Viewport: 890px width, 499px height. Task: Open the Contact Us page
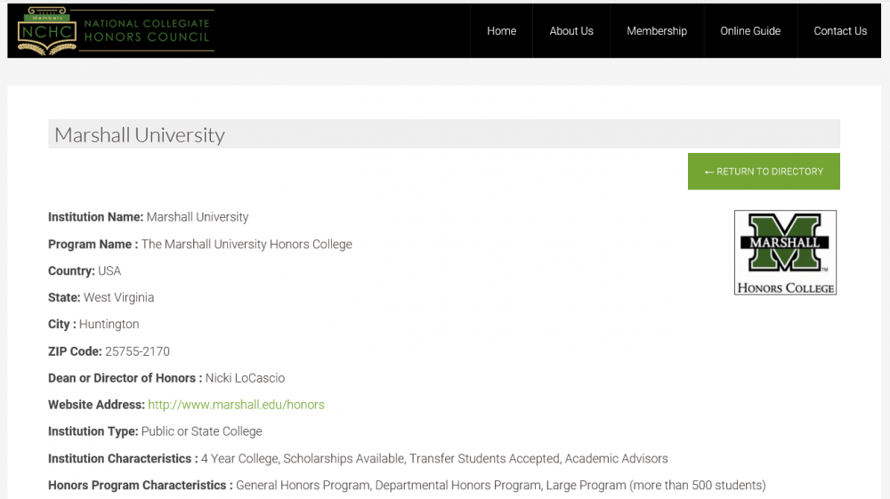840,31
